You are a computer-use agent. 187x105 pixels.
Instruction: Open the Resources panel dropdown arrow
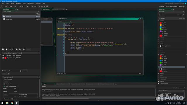(184, 12)
